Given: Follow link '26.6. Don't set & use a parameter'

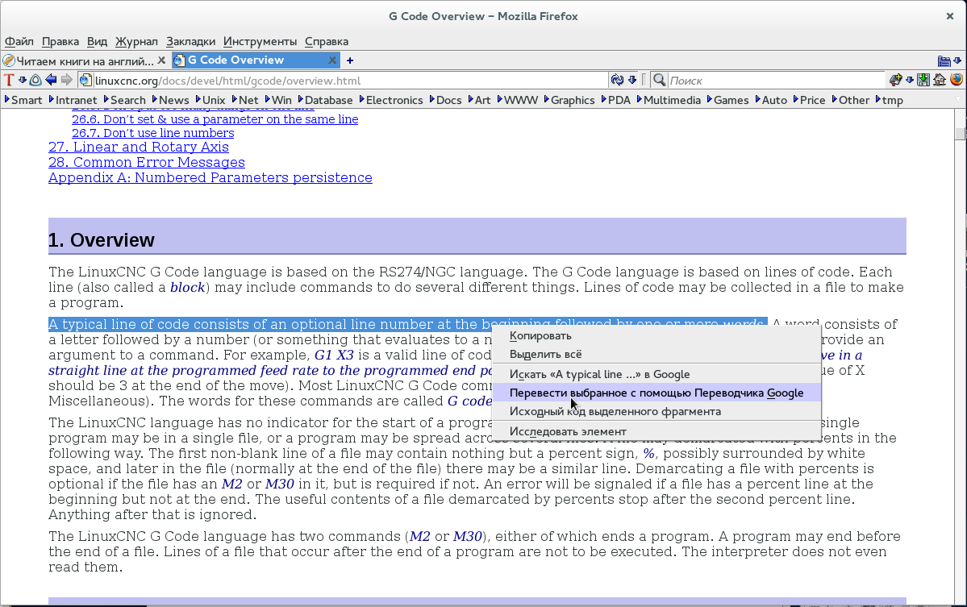Looking at the screenshot, I should (x=215, y=119).
